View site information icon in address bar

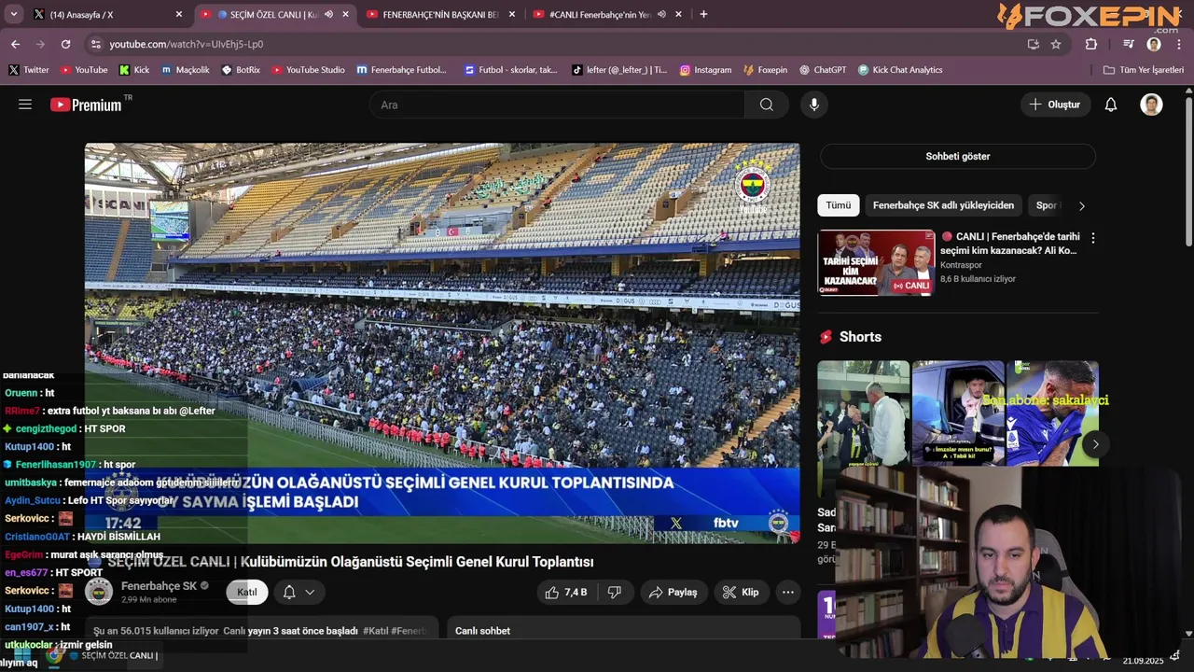pyautogui.click(x=94, y=44)
